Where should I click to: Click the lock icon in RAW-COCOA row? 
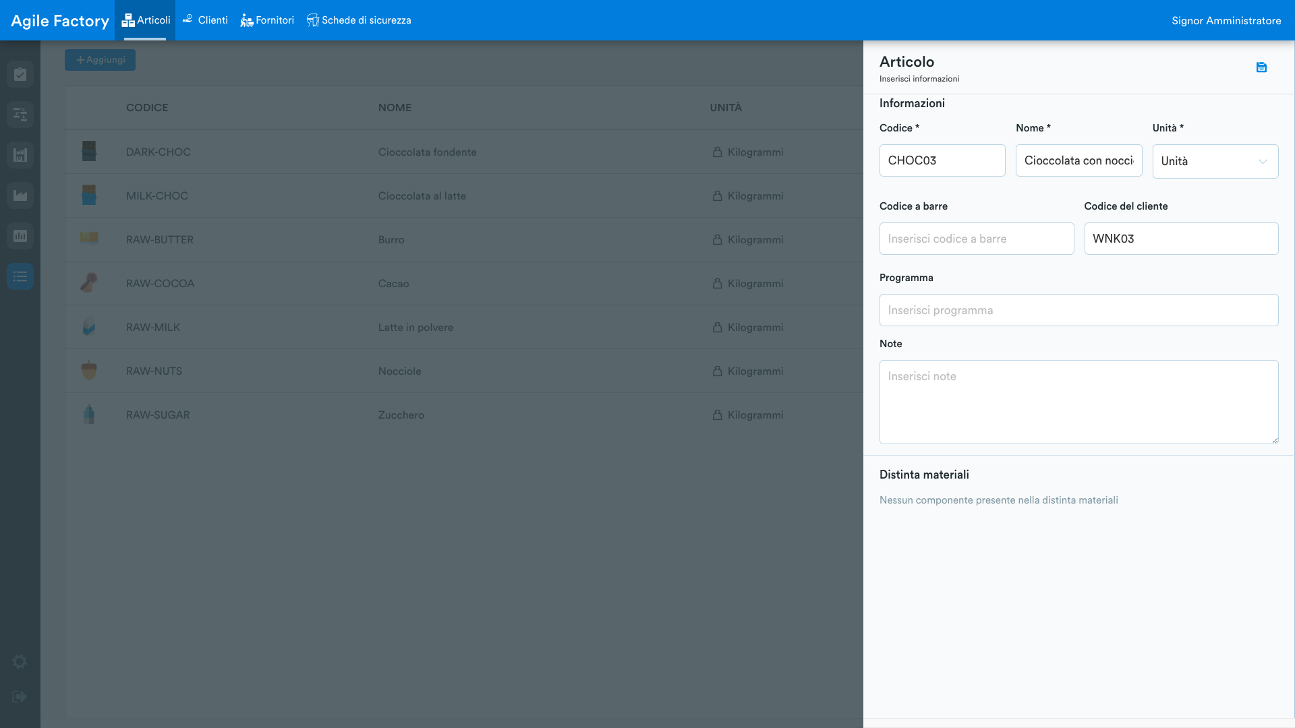click(x=718, y=283)
